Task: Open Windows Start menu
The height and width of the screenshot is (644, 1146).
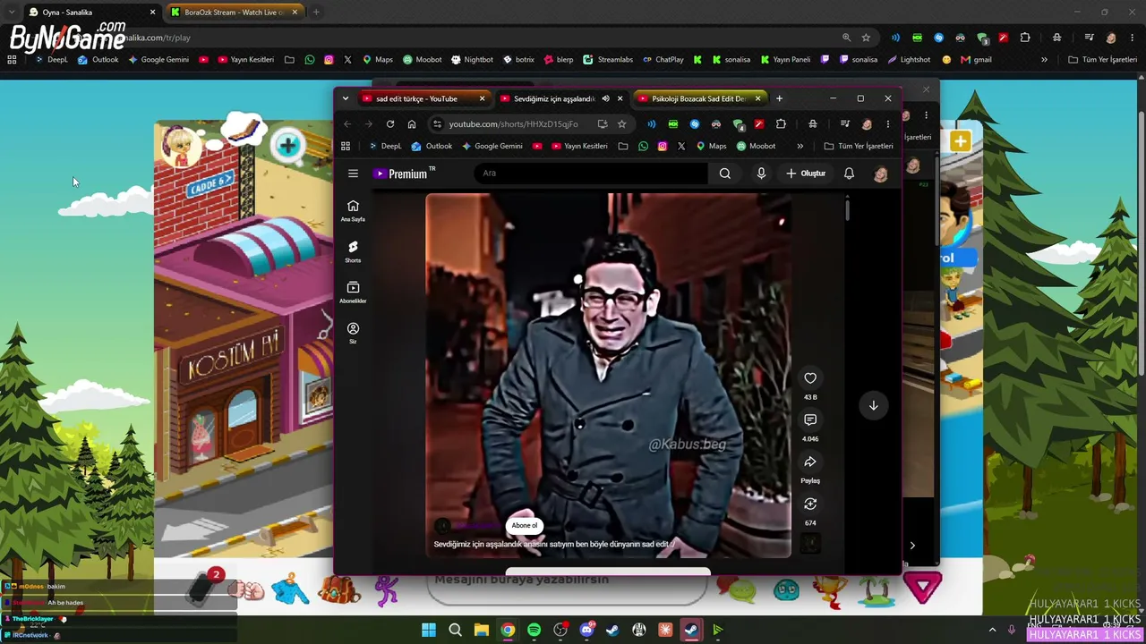Action: pyautogui.click(x=429, y=630)
